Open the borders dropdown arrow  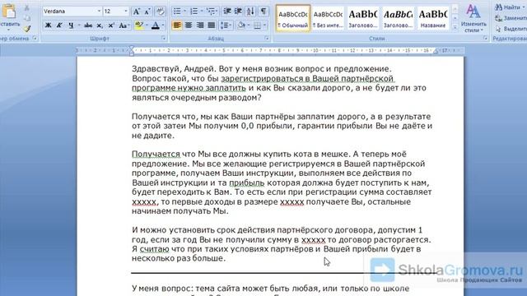(x=265, y=25)
